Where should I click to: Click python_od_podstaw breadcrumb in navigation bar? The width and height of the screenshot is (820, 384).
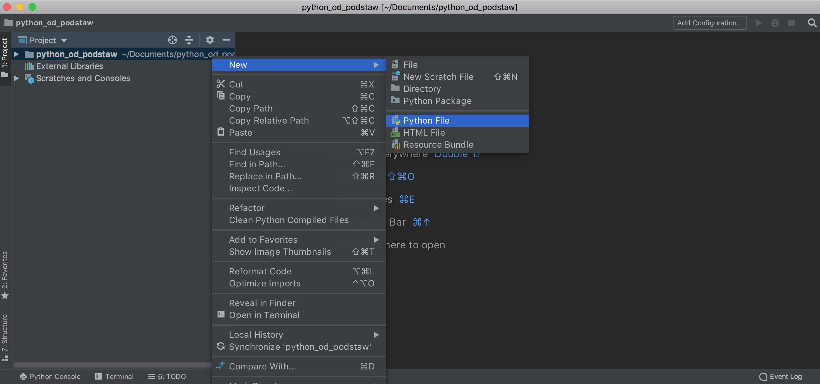coord(49,23)
